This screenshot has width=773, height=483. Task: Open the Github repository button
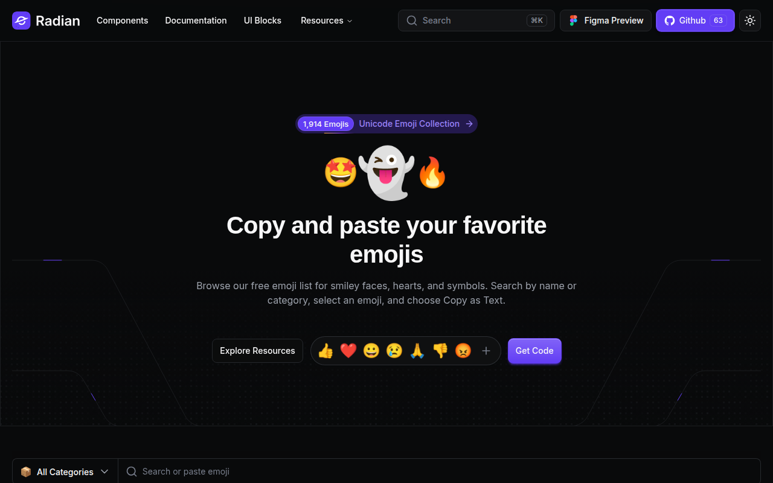click(x=695, y=21)
